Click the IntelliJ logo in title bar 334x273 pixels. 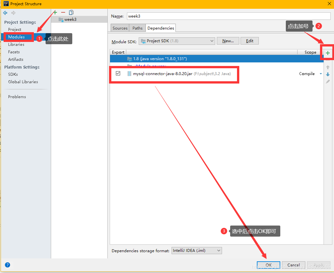[x=6, y=4]
